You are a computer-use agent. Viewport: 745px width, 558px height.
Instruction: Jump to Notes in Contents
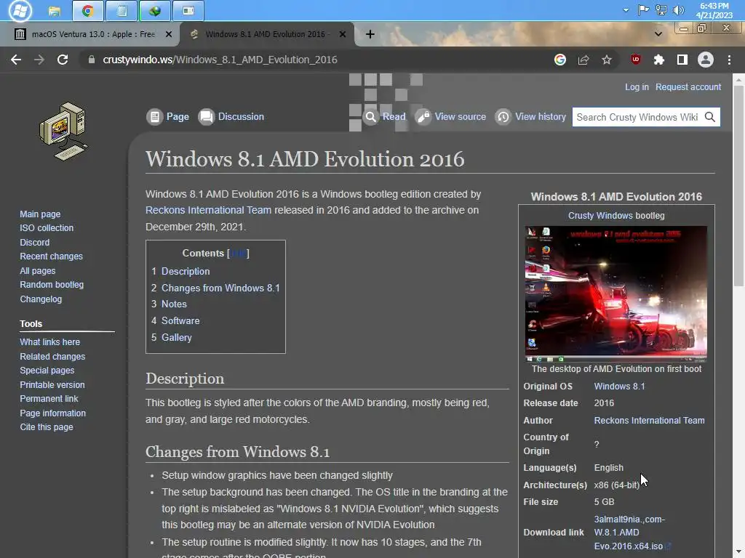[174, 304]
